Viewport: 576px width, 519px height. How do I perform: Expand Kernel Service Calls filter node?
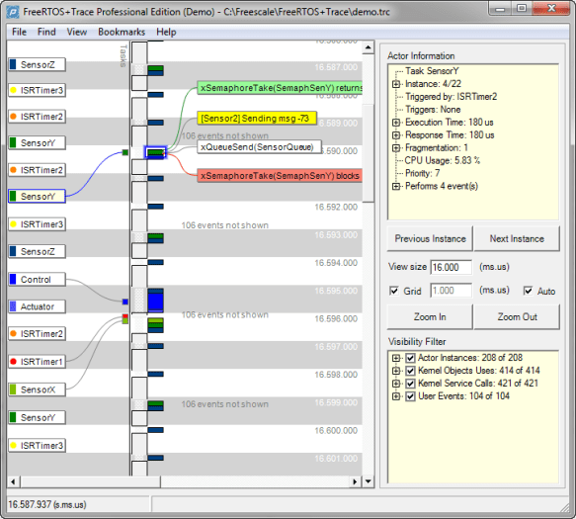coord(396,384)
